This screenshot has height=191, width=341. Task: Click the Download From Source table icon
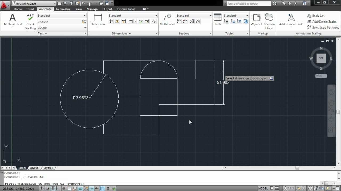click(232, 21)
